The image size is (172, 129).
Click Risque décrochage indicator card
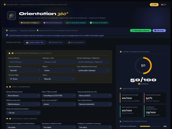[x=155, y=98]
